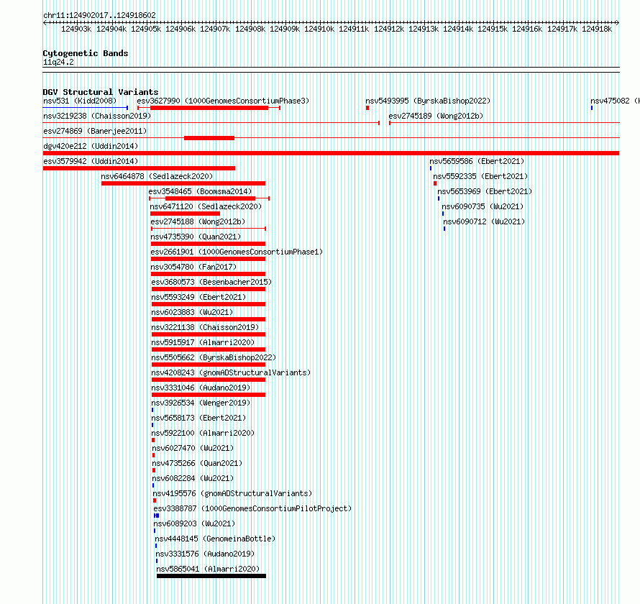Click the short red bar under nsv6471120

[185, 214]
